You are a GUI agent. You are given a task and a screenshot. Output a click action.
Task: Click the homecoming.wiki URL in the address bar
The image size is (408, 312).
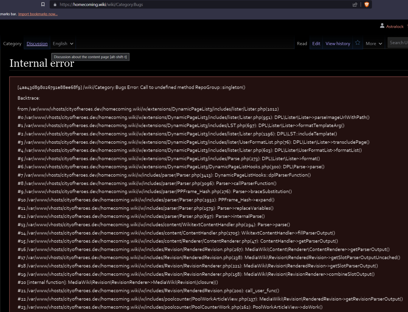pyautogui.click(x=101, y=4)
